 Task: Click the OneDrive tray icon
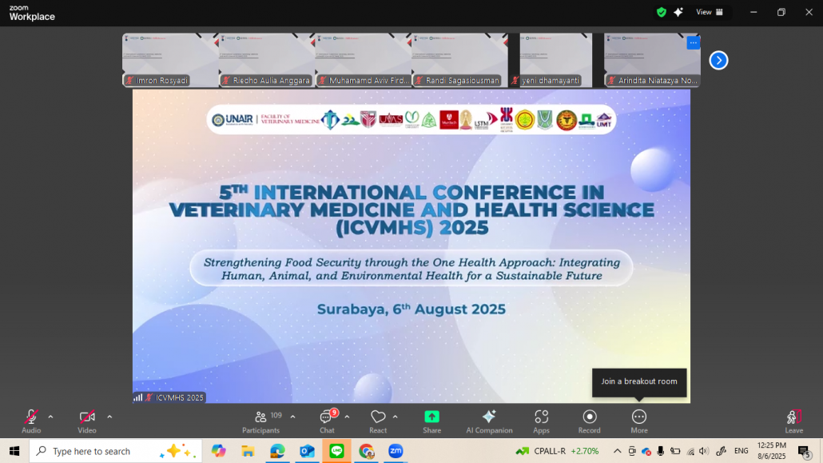pos(646,451)
